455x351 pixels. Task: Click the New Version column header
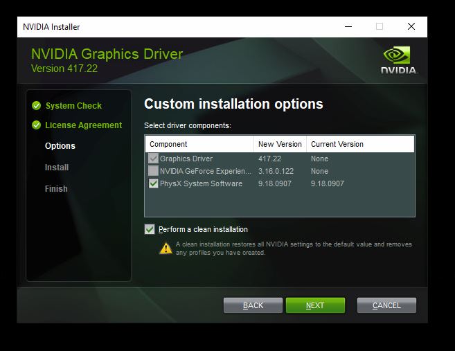[280, 144]
